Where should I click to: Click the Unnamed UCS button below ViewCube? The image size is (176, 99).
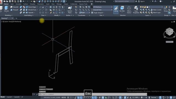pos(169,42)
